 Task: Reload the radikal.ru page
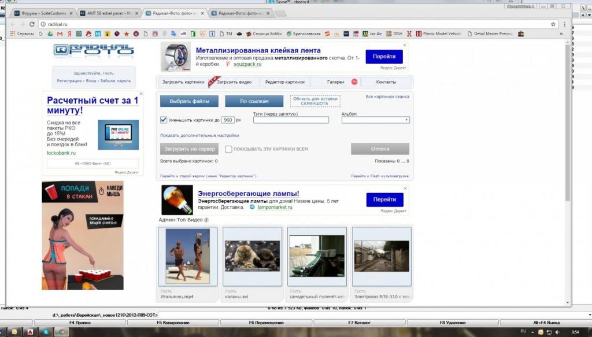[32, 24]
